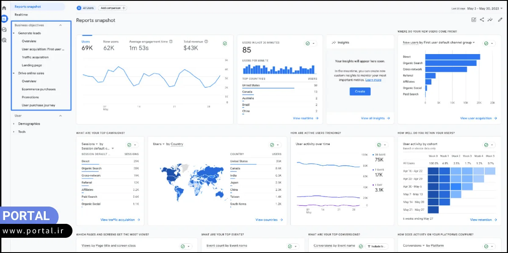
Task: Edit the report using the pencil icon
Action: coord(500,19)
